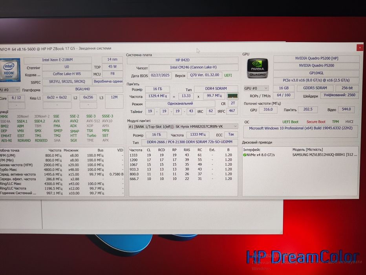Open the GPU #0 selector dropdown
Viewport: 366px width, 275px height.
[256, 88]
